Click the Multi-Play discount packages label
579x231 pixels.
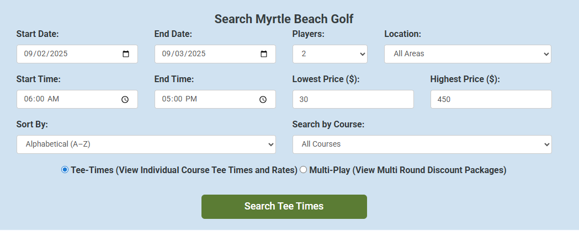[x=407, y=170]
